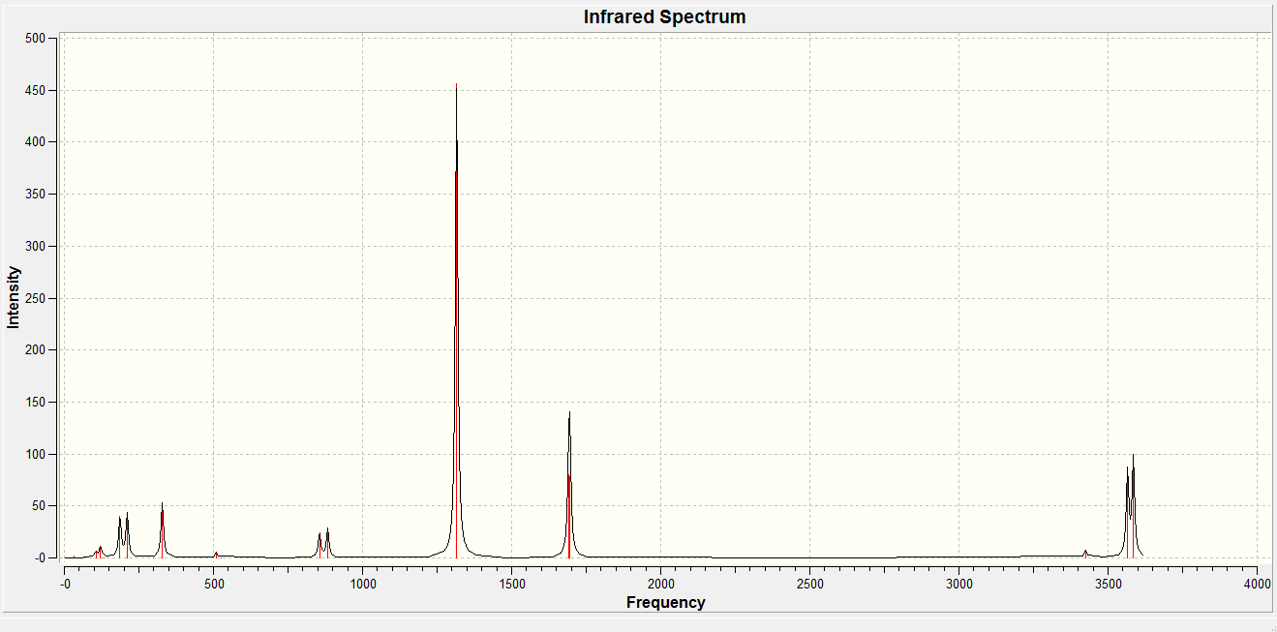Select the small peak near frequency 3420

click(1085, 554)
